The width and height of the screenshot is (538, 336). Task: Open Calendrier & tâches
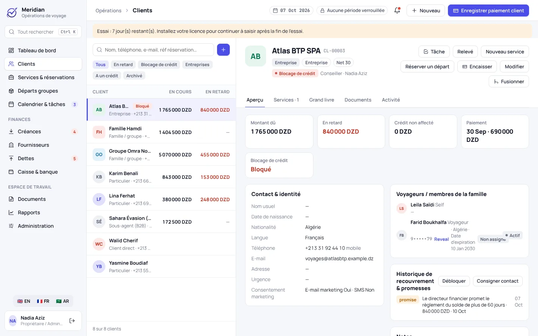[43, 104]
